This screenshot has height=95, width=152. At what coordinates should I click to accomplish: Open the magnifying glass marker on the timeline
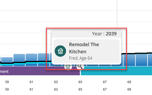pyautogui.click(x=80, y=67)
